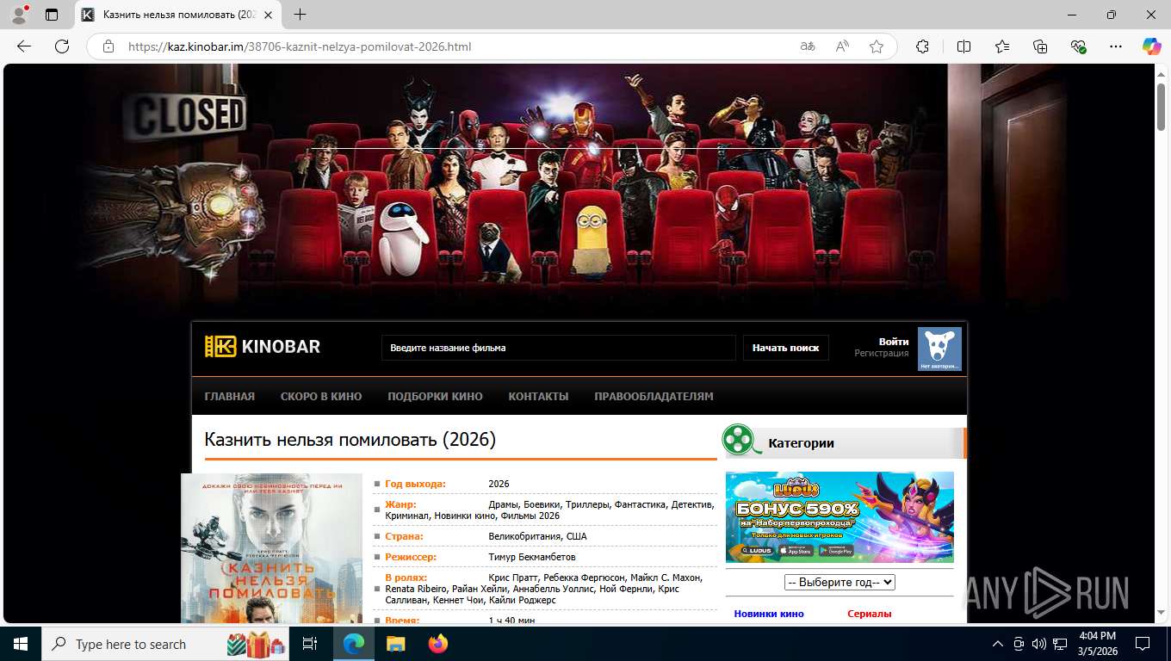The height and width of the screenshot is (661, 1171).
Task: Click the translate page icon
Action: 808,46
